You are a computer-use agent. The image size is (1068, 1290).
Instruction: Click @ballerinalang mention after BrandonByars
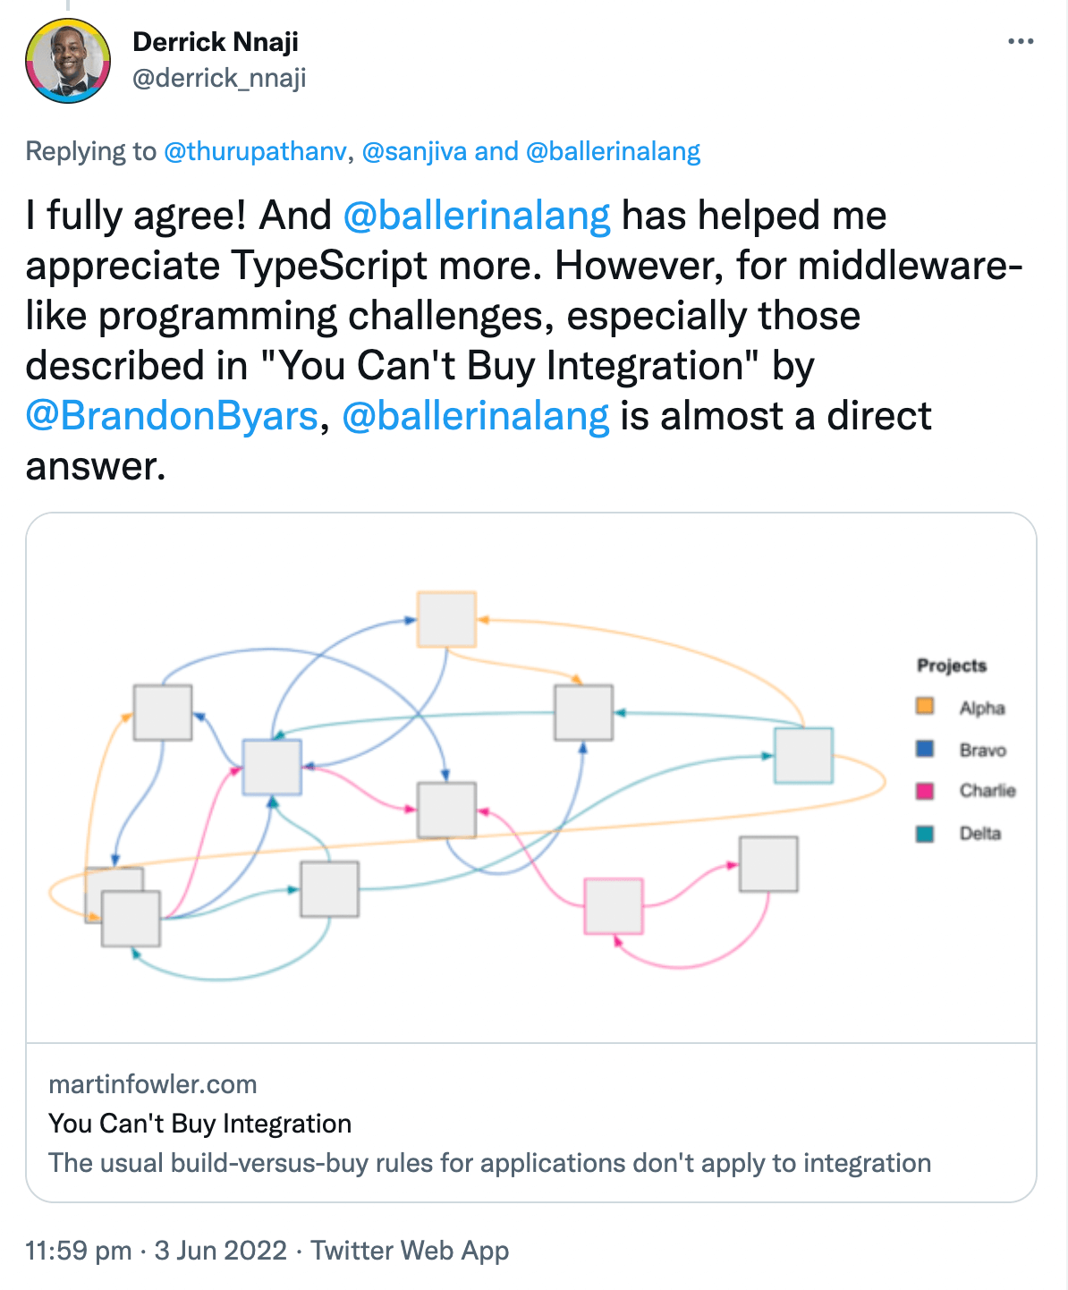click(475, 416)
